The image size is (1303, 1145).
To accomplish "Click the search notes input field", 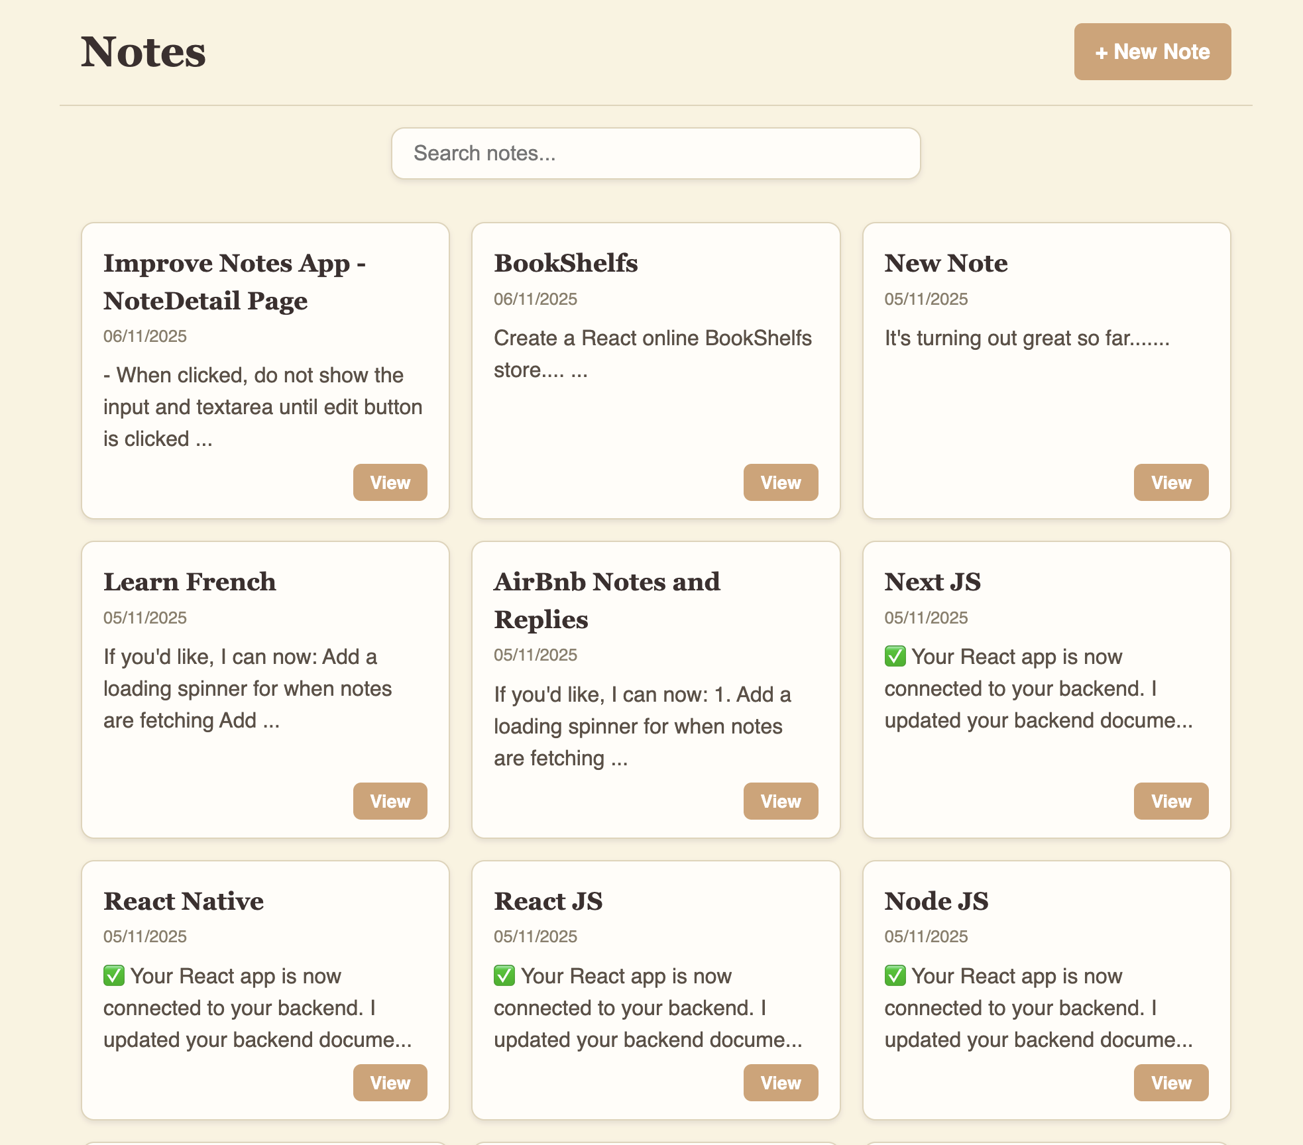I will click(655, 153).
